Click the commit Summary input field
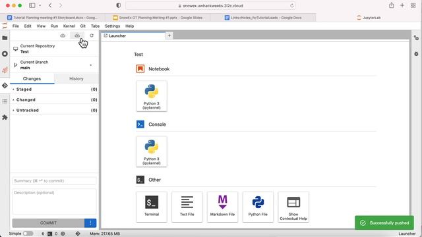The image size is (422, 237). coord(54,181)
